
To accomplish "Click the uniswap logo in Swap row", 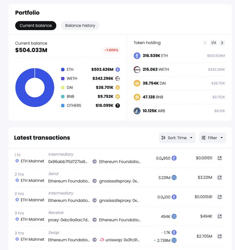I will (x=102, y=240).
